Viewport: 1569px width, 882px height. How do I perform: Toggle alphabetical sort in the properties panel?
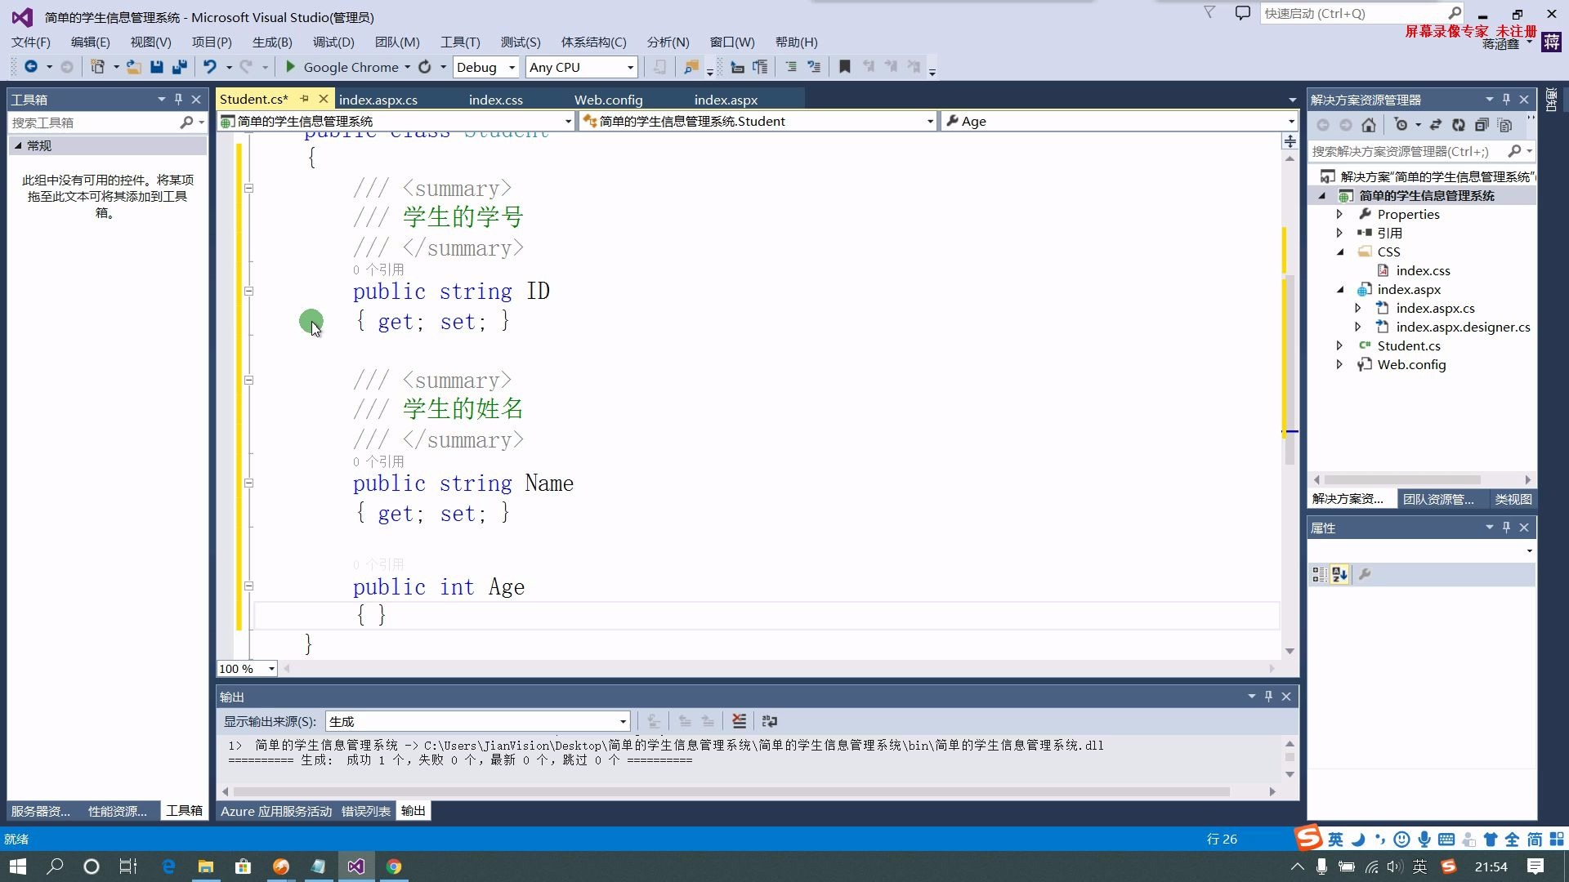[1339, 575]
